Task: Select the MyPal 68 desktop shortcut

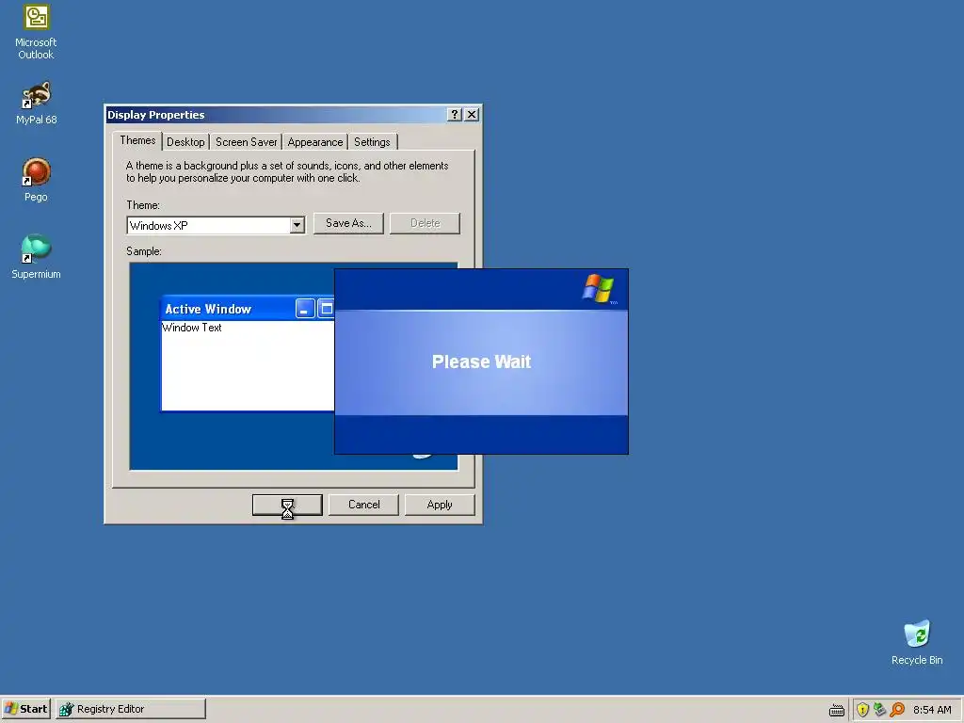Action: [37, 103]
